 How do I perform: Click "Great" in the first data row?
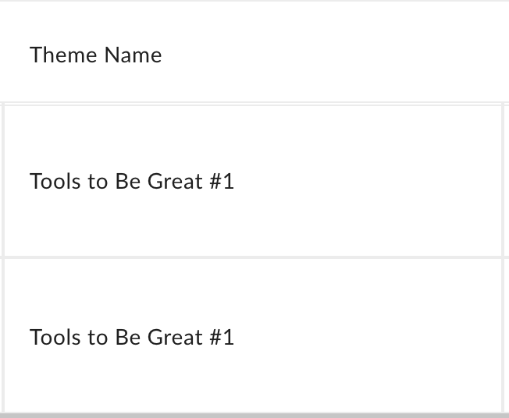tap(176, 181)
